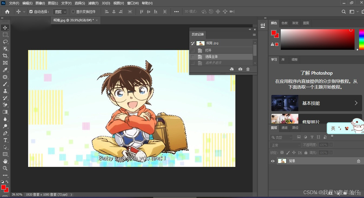Viewport: 364px width, 198px height.
Task: Create new document from current state
Action: pyautogui.click(x=232, y=69)
